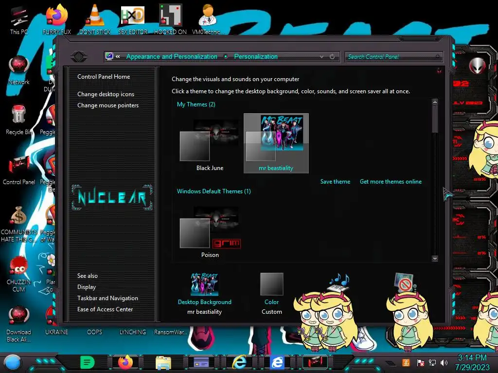The height and width of the screenshot is (373, 498).
Task: Click the My Themes (2) heading
Action: (x=196, y=104)
